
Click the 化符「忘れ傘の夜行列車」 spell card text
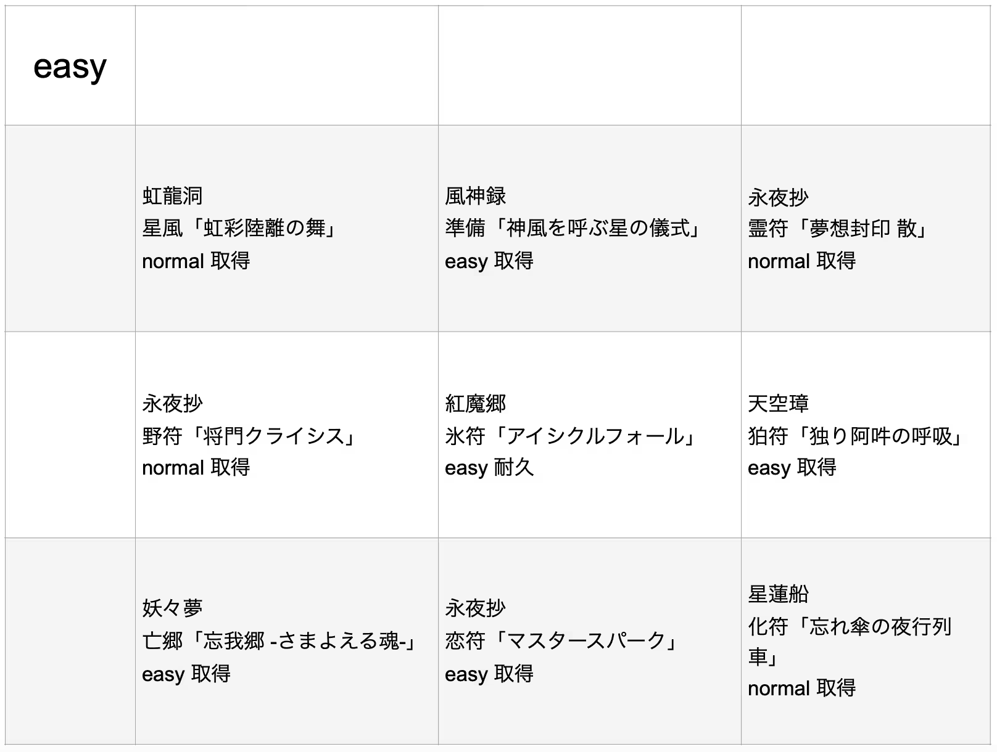click(x=849, y=627)
